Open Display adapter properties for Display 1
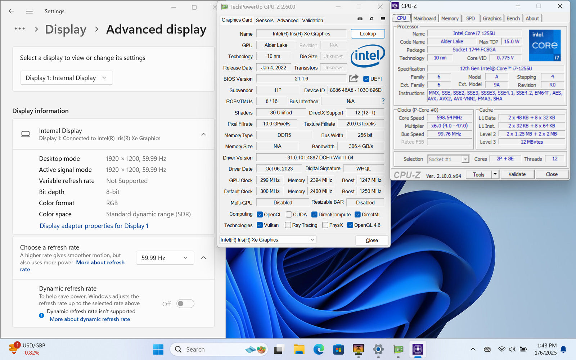Image resolution: width=576 pixels, height=360 pixels. (94, 226)
